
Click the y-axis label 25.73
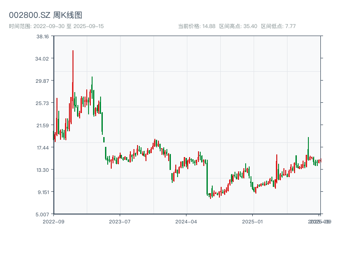42,103
